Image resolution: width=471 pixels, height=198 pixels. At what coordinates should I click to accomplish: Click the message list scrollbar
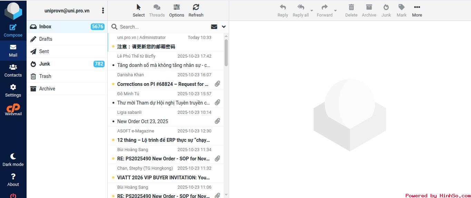click(226, 52)
